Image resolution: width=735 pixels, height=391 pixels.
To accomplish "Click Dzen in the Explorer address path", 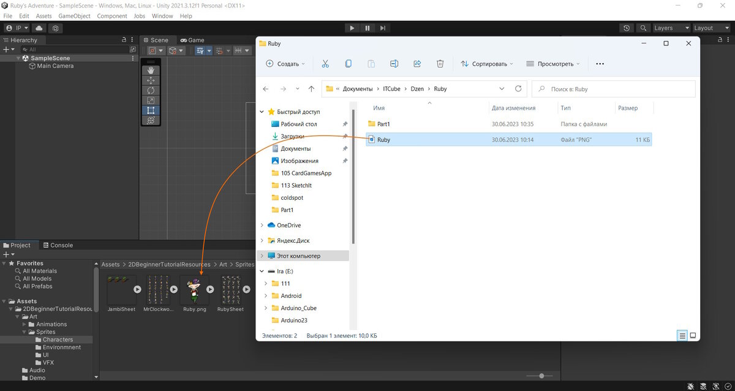I will 417,89.
